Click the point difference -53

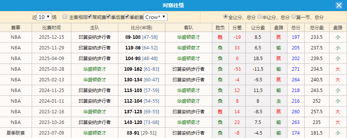tap(237, 69)
